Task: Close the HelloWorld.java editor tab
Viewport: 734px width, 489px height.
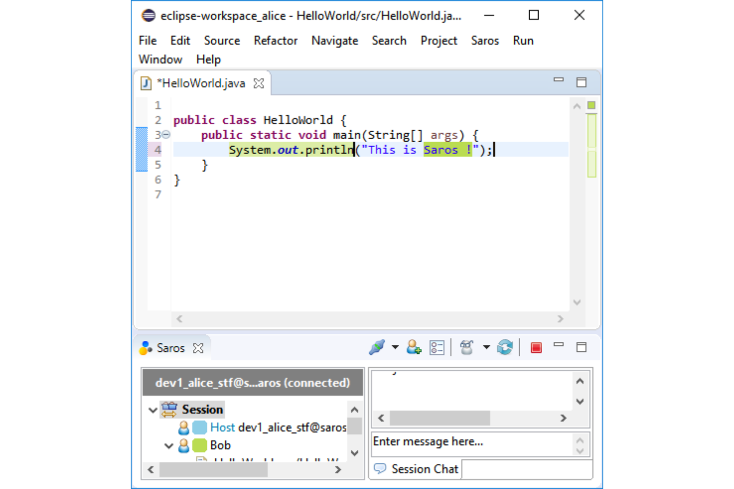Action: pos(258,83)
